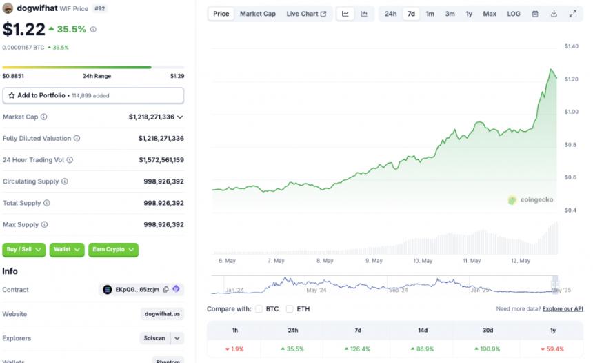Screen dimensions: 593x363
Task: Click the star icon in Add to Portfolio
Action: 12,95
